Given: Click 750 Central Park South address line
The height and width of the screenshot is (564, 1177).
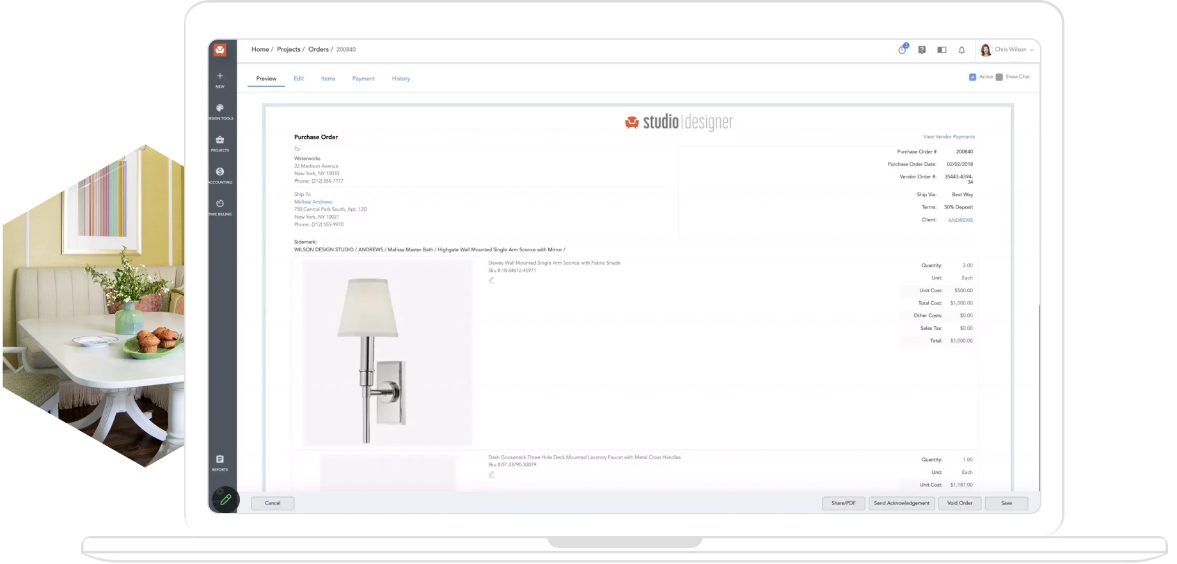Looking at the screenshot, I should 330,210.
